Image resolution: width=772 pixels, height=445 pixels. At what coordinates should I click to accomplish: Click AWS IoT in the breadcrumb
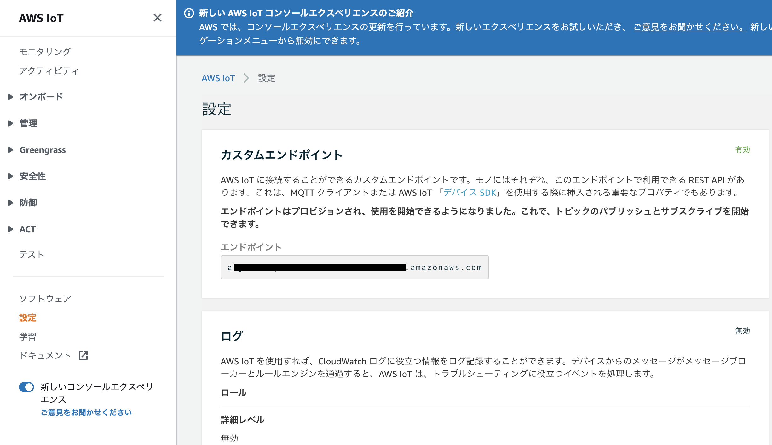(x=219, y=78)
